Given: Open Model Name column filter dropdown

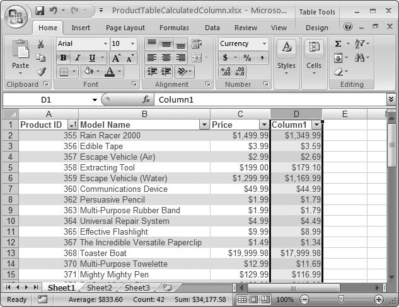Looking at the screenshot, I should pyautogui.click(x=204, y=125).
